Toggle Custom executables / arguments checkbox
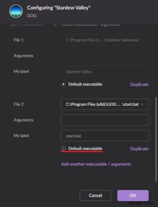This screenshot has width=158, height=207. pyautogui.click(x=55, y=25)
